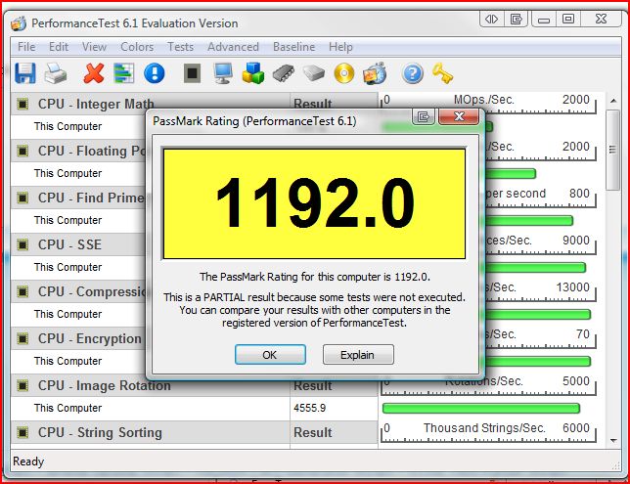Image resolution: width=630 pixels, height=484 pixels.
Task: Click the red X delete results icon
Action: click(94, 73)
